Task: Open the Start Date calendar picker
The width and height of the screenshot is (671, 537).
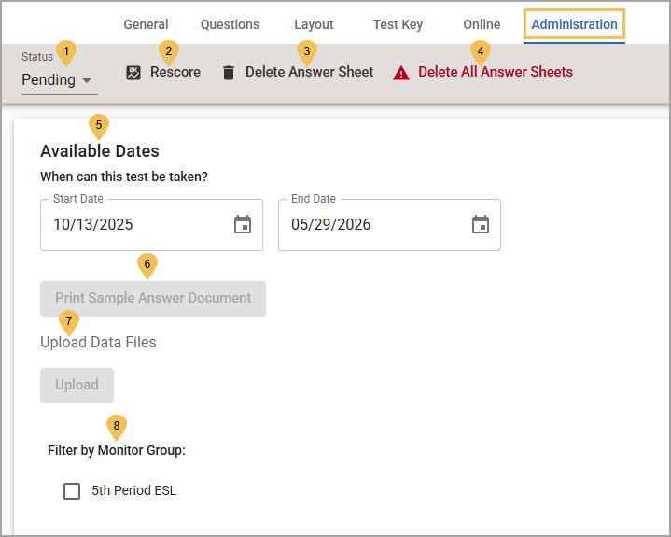Action: (x=243, y=224)
